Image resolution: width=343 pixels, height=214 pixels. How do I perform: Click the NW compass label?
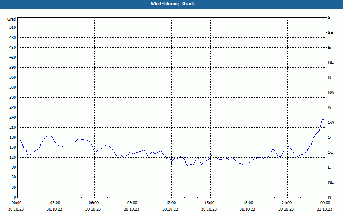click(331, 92)
